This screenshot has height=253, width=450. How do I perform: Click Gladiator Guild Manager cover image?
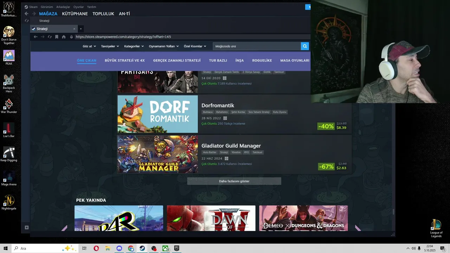[158, 154]
